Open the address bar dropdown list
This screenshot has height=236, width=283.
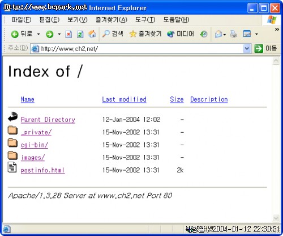[247, 49]
